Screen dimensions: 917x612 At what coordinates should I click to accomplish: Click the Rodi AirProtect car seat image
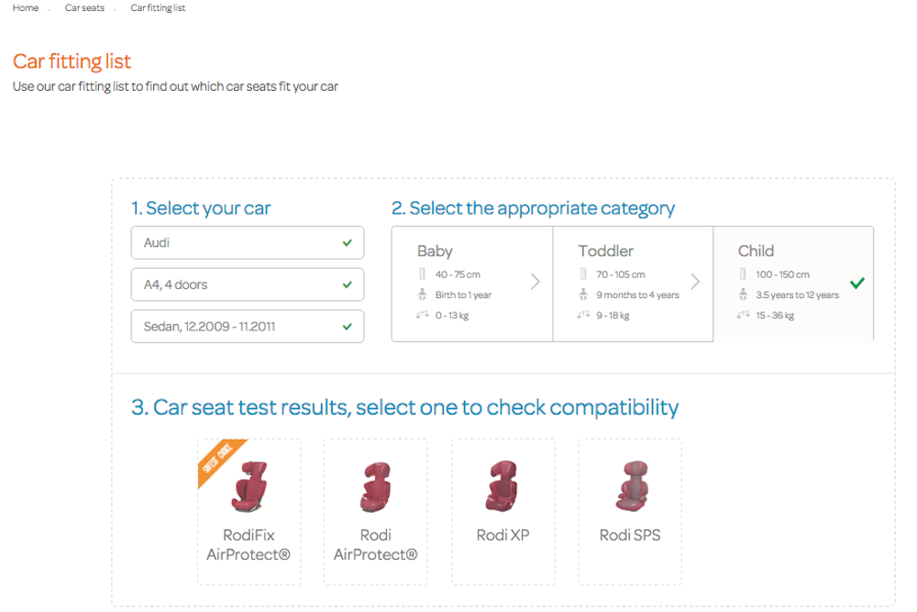point(375,486)
